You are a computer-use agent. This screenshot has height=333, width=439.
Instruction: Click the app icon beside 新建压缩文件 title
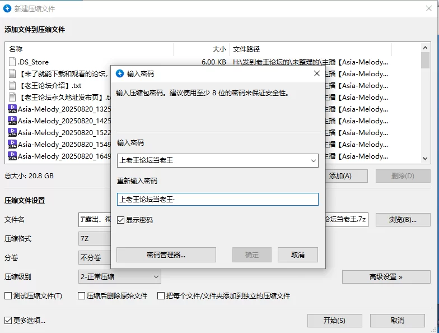[x=8, y=9]
